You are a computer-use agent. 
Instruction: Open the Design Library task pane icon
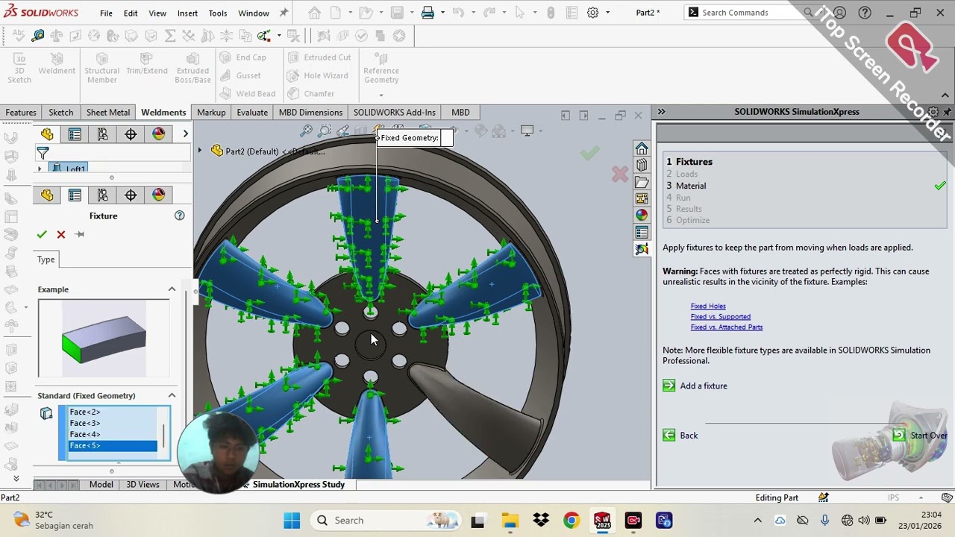click(642, 165)
